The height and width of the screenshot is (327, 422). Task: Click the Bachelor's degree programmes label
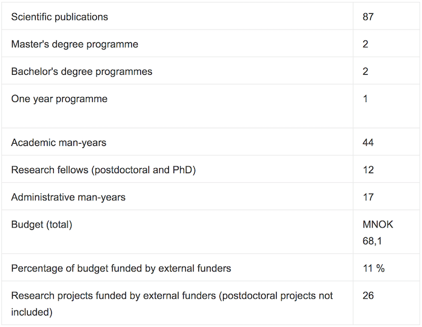[x=81, y=71]
